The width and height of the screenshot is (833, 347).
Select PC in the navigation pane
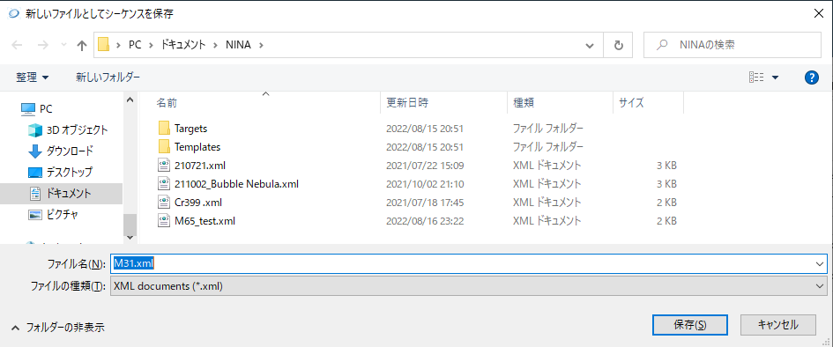pos(46,109)
